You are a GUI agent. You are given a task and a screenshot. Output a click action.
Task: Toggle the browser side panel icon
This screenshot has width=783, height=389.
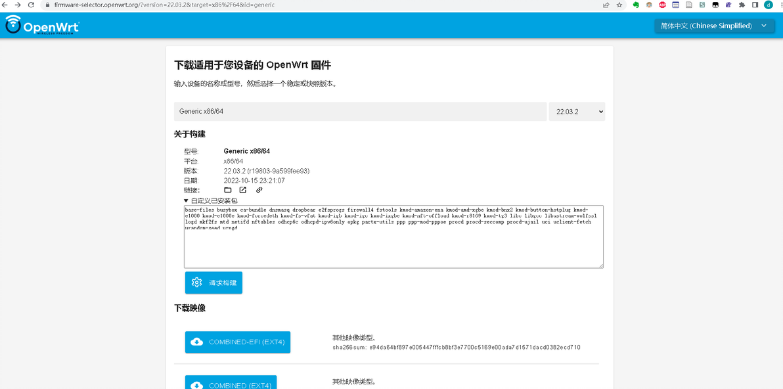(x=755, y=5)
